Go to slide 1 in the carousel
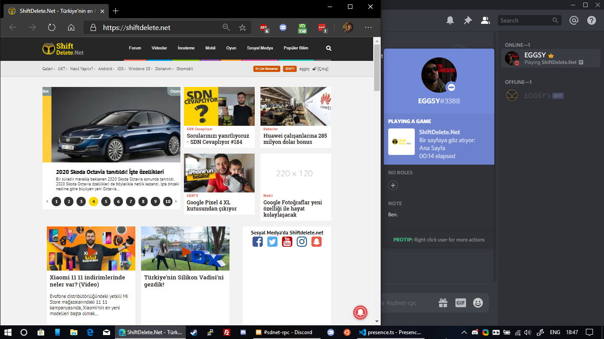The width and height of the screenshot is (604, 339). [56, 202]
